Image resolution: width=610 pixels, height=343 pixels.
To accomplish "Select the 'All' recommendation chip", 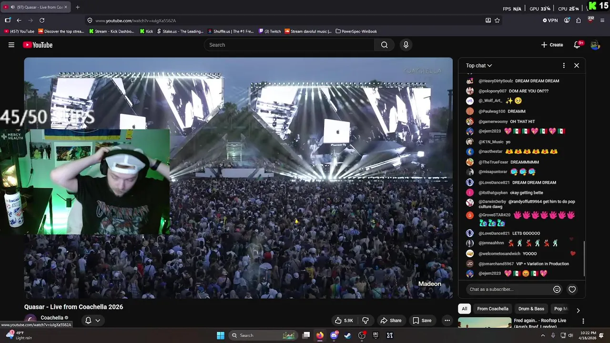I will (464, 309).
